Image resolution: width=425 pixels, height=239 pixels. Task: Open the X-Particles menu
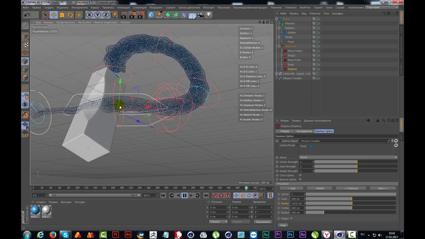pyautogui.click(x=291, y=7)
